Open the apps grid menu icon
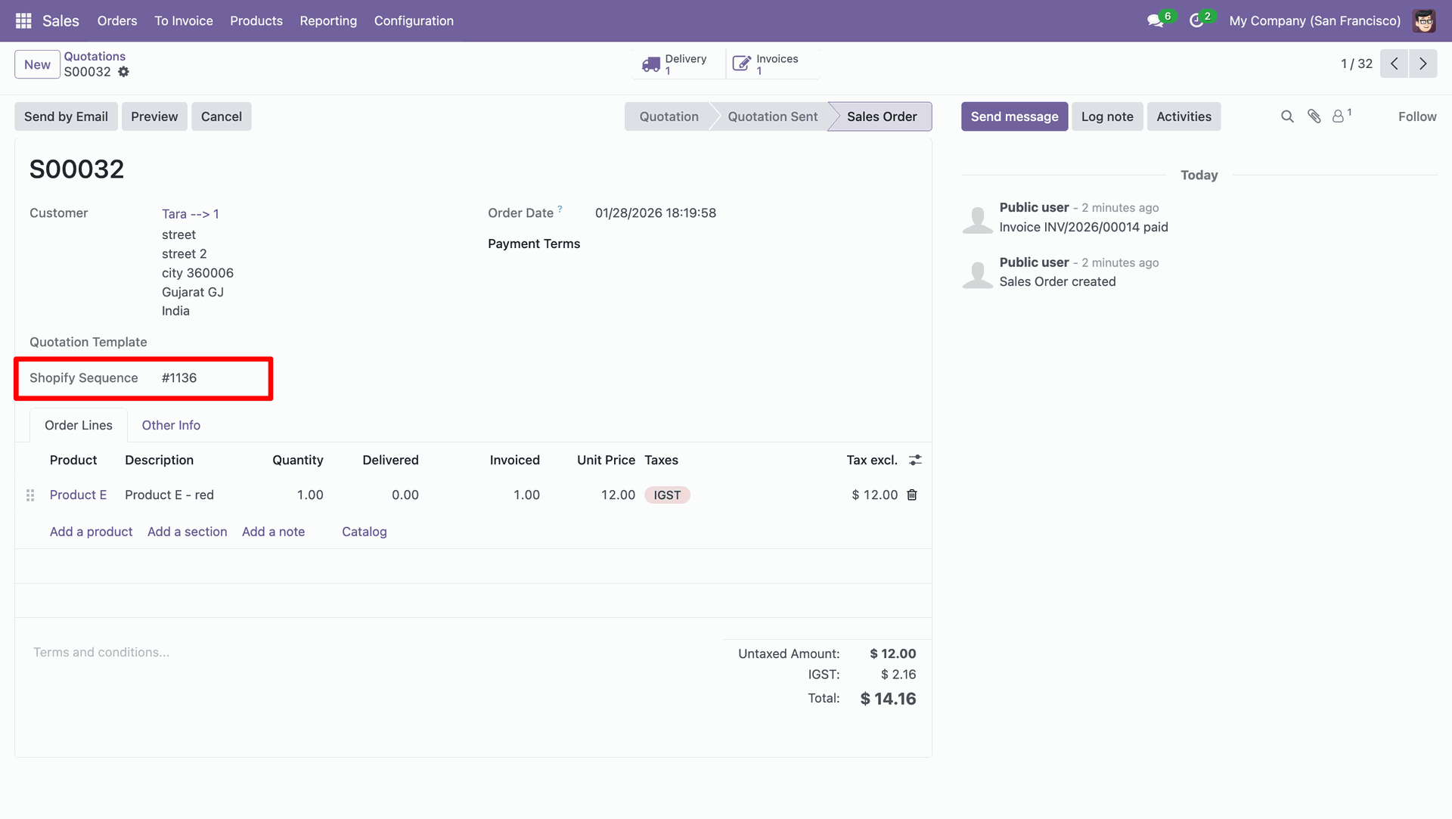The width and height of the screenshot is (1452, 819). pos(23,21)
